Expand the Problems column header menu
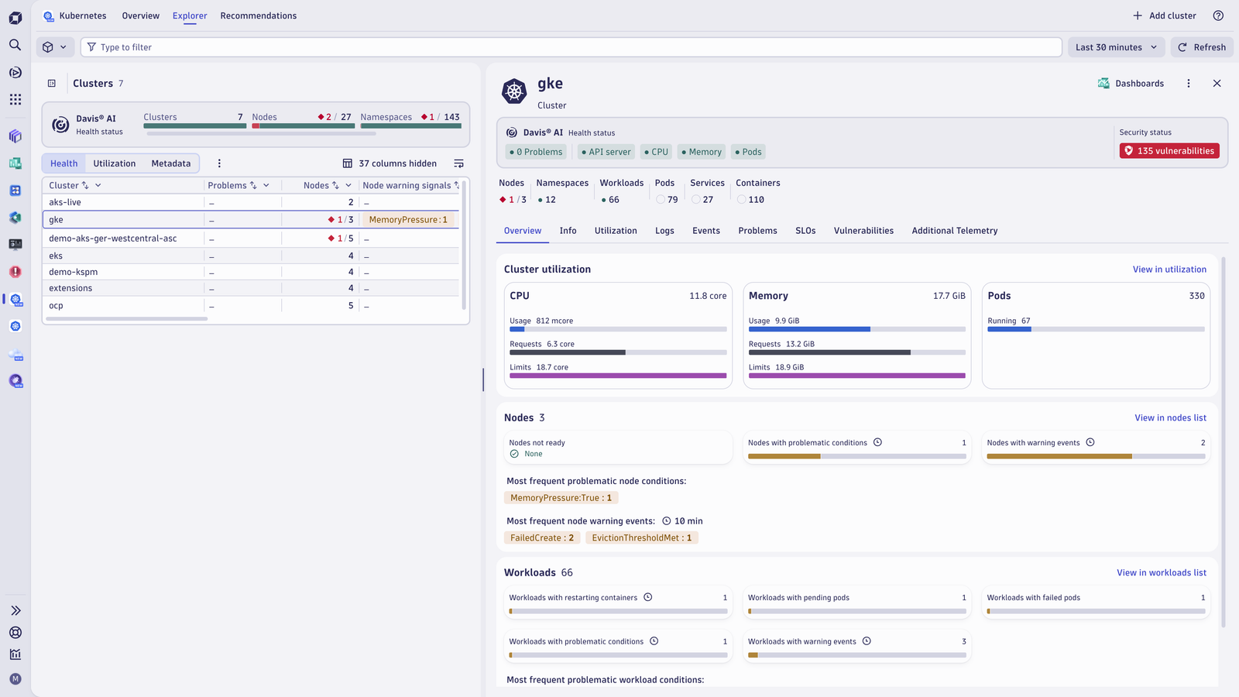This screenshot has height=697, width=1239. coord(266,185)
